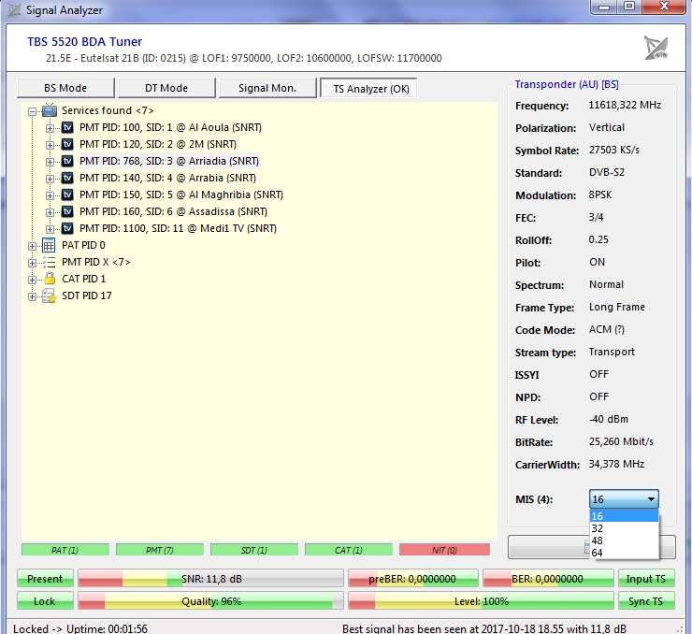This screenshot has height=634, width=692.
Task: Click the TV icon beside Al Aoula service
Action: [x=67, y=127]
